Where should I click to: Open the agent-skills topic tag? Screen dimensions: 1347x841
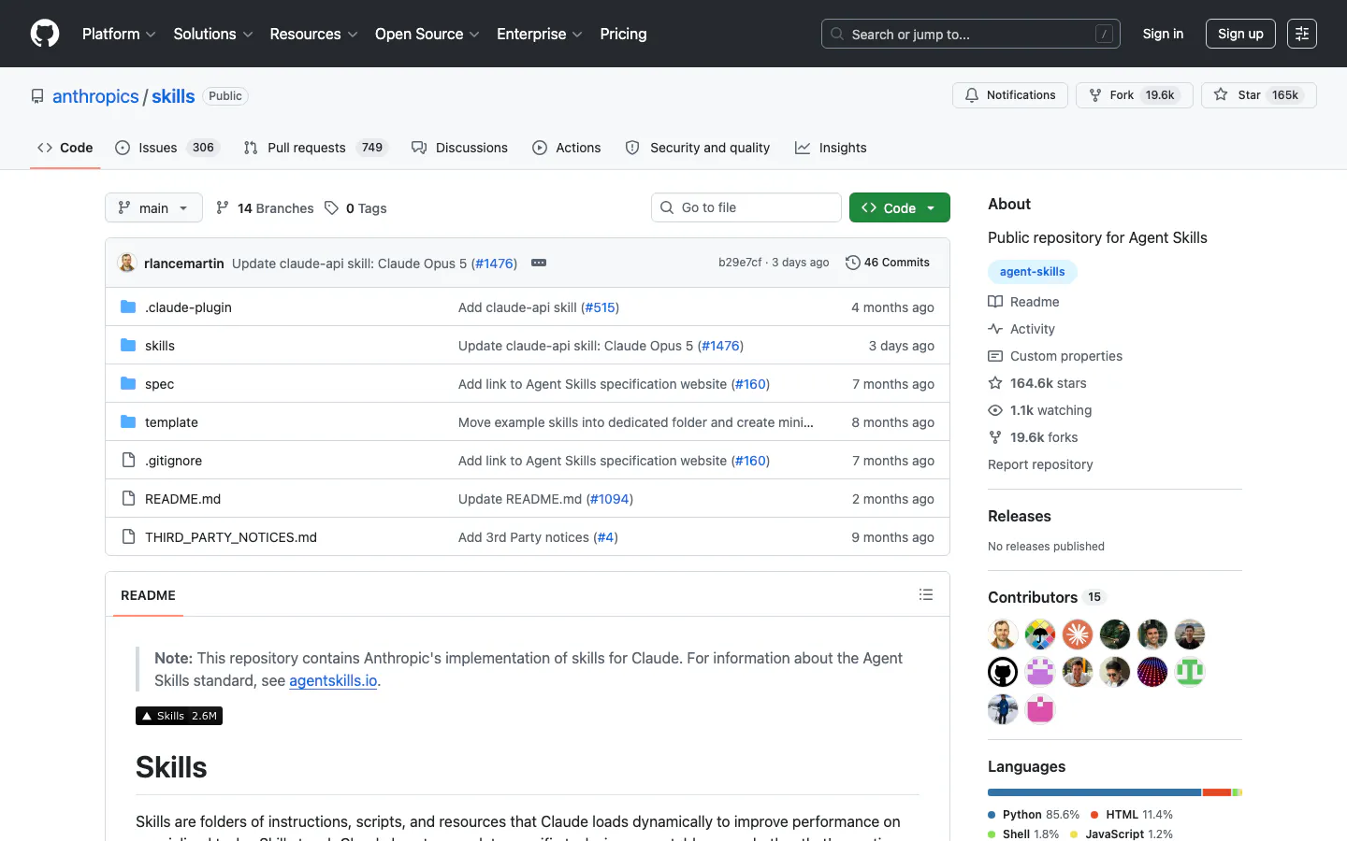click(1032, 272)
